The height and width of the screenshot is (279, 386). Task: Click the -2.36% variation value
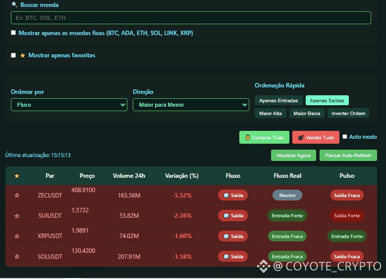[182, 216]
